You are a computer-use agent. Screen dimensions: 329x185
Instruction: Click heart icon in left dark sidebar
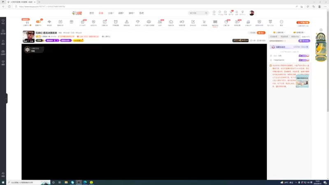coord(3,21)
